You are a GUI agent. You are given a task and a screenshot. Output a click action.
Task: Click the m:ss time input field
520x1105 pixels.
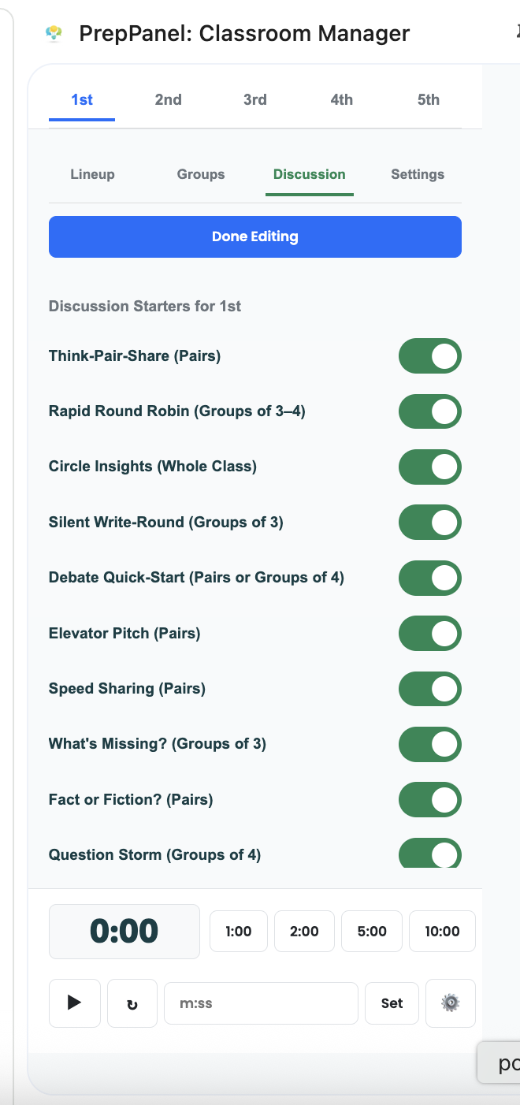(261, 1003)
